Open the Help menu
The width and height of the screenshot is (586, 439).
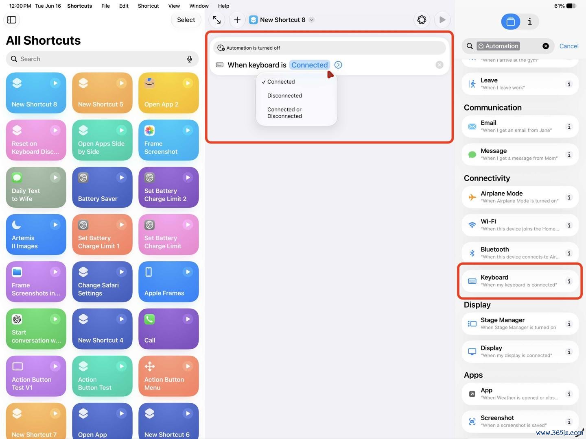(223, 6)
